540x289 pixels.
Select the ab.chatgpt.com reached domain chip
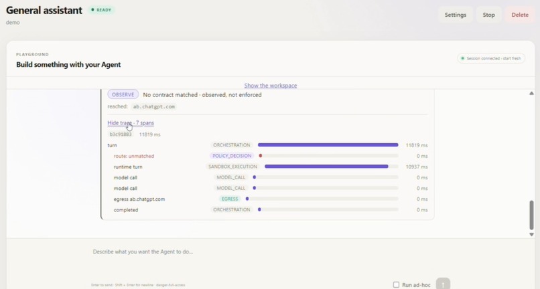pos(153,106)
